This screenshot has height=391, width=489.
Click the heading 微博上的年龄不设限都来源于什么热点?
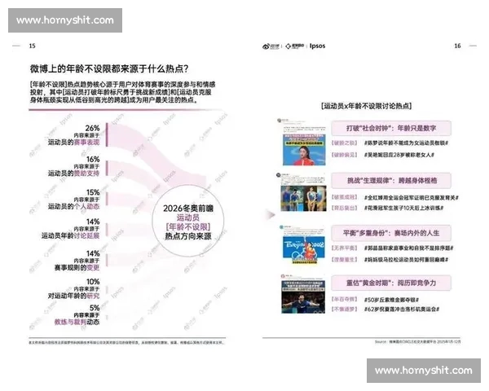pos(109,69)
